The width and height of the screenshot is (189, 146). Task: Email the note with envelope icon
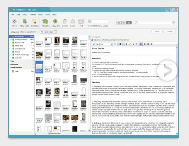tap(73, 21)
